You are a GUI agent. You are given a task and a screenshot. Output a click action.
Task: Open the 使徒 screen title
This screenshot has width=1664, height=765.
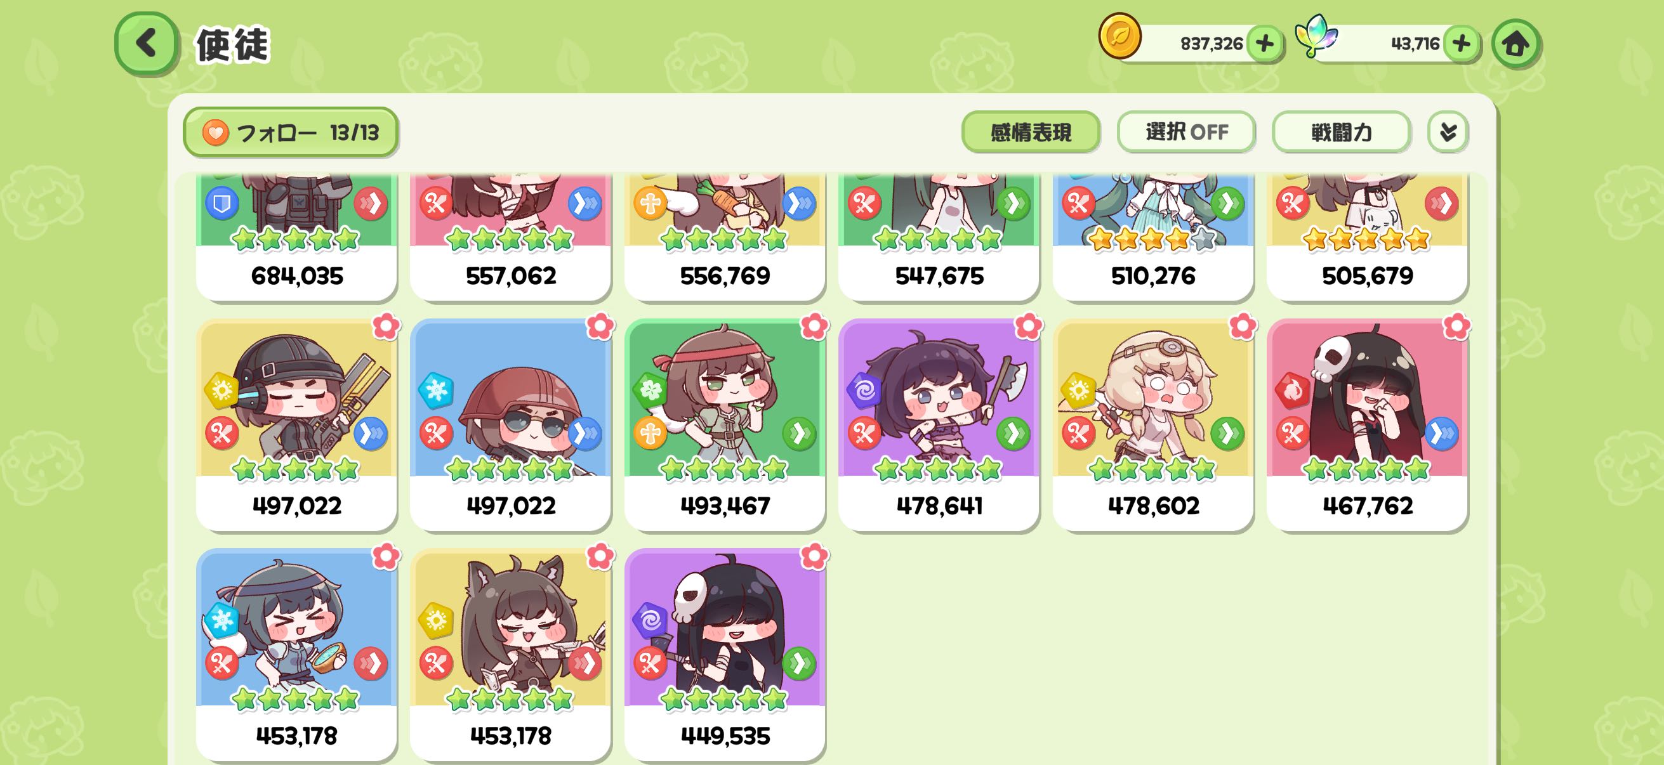point(232,44)
